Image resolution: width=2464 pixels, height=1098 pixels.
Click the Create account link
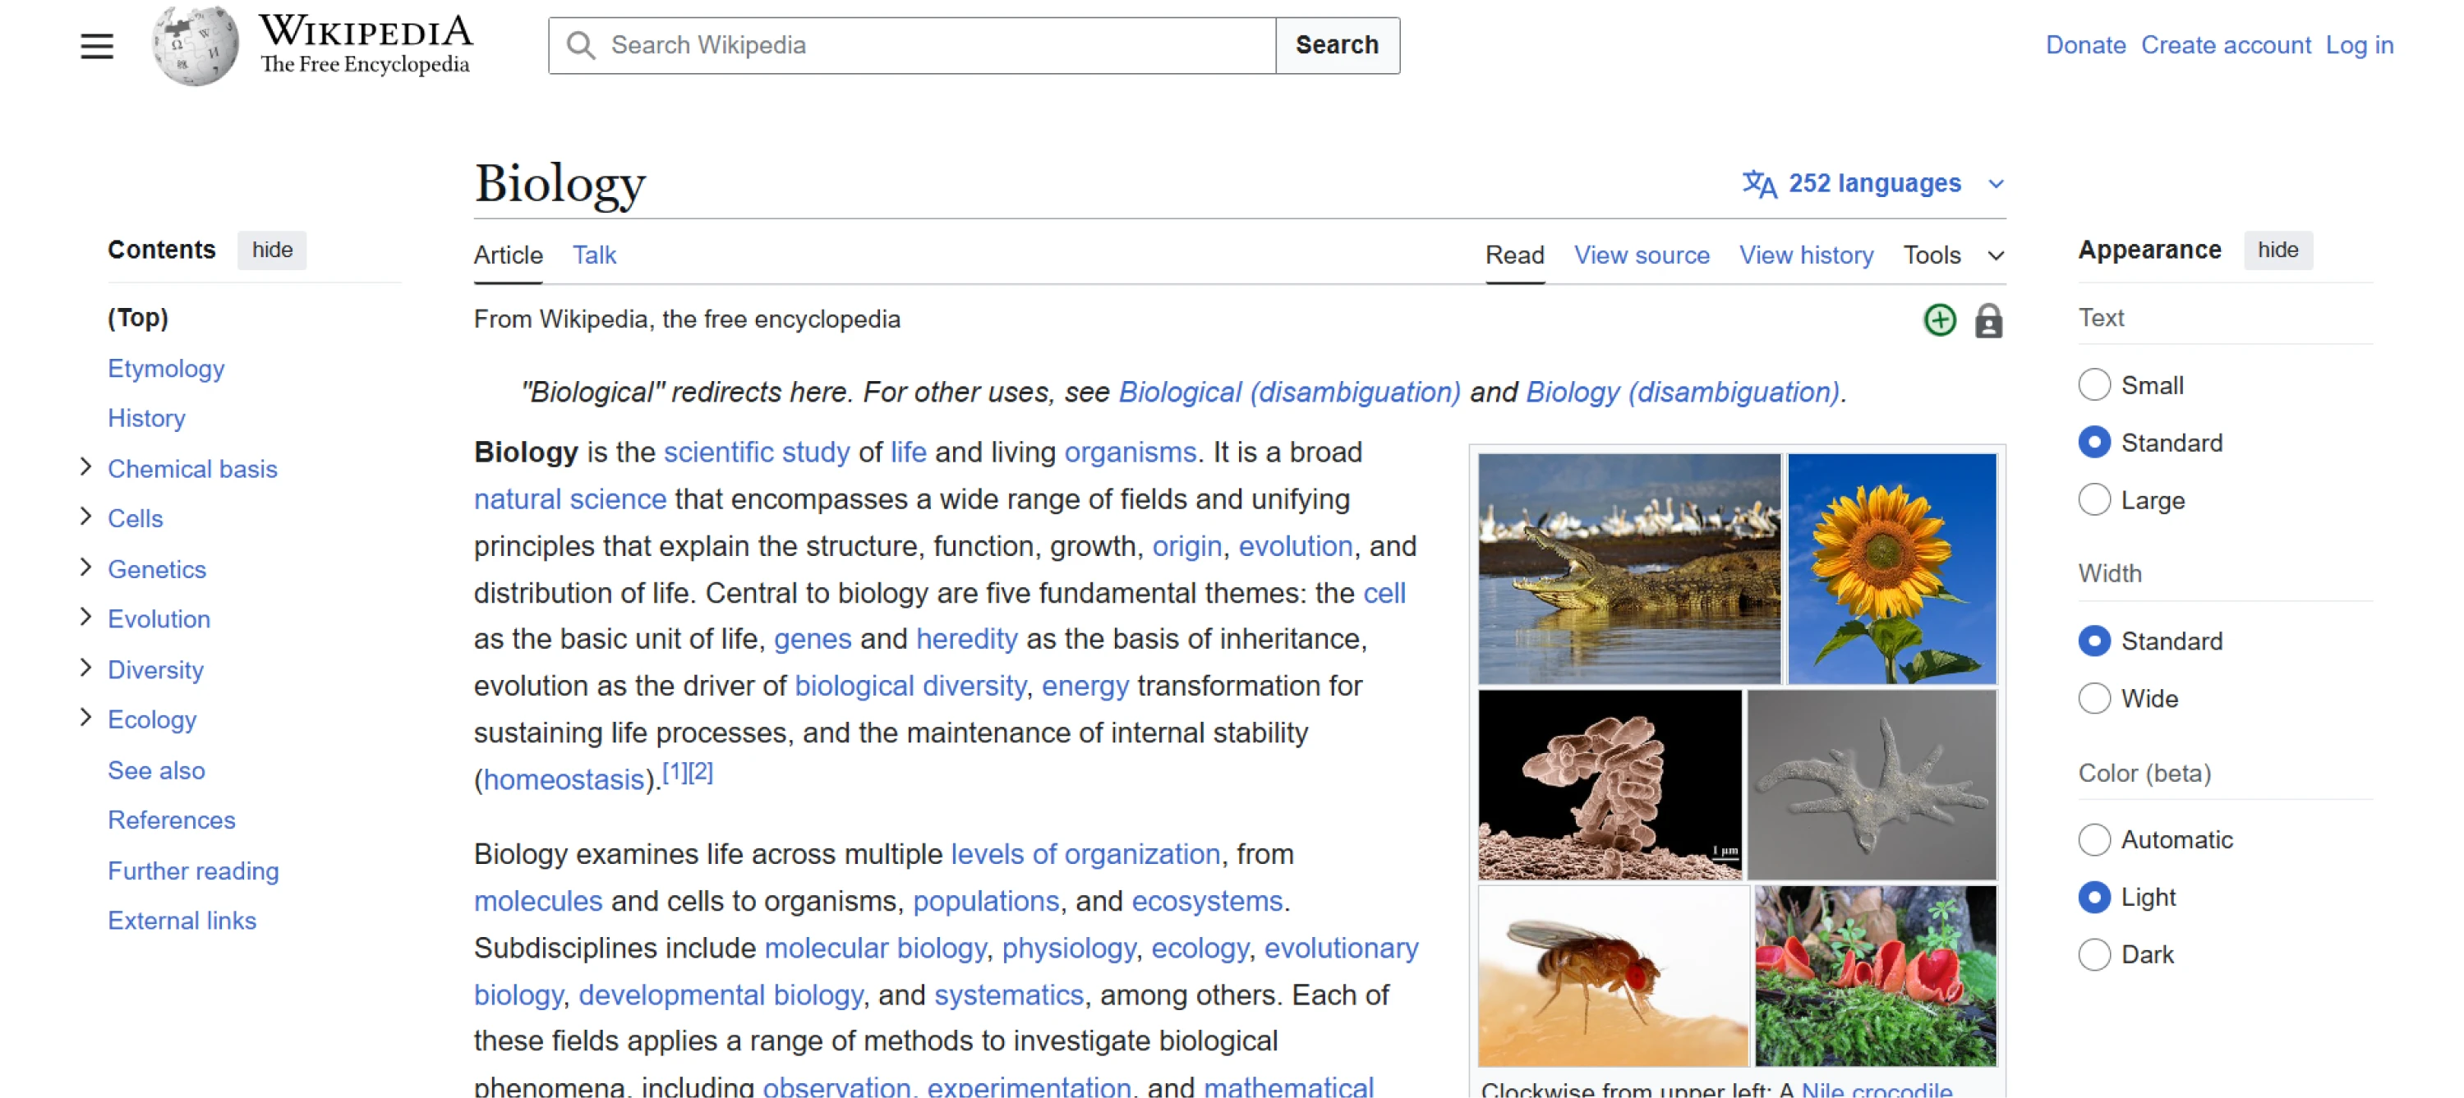(x=2226, y=45)
